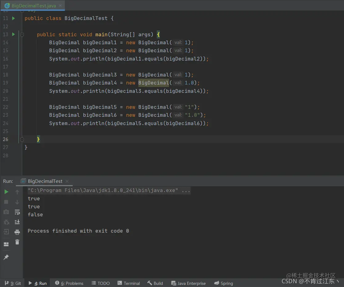The image size is (344, 287).
Task: Click the "1.0" string literal on line 23
Action: 192,115
